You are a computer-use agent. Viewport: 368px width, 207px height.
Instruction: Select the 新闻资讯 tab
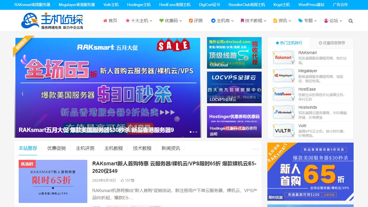pyautogui.click(x=171, y=148)
